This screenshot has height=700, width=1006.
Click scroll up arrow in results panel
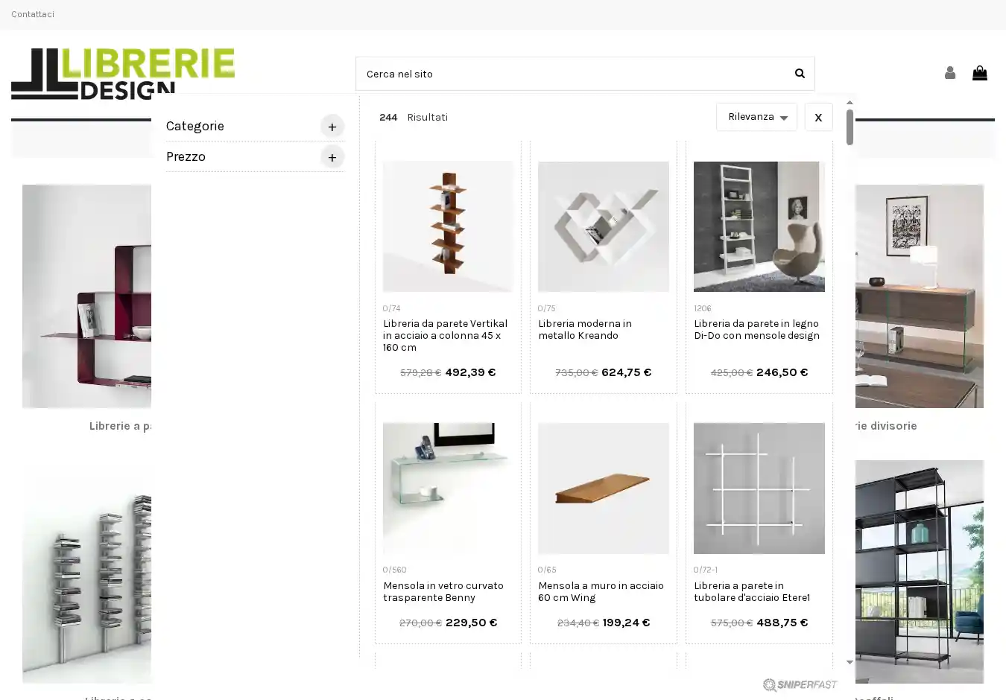pyautogui.click(x=850, y=103)
